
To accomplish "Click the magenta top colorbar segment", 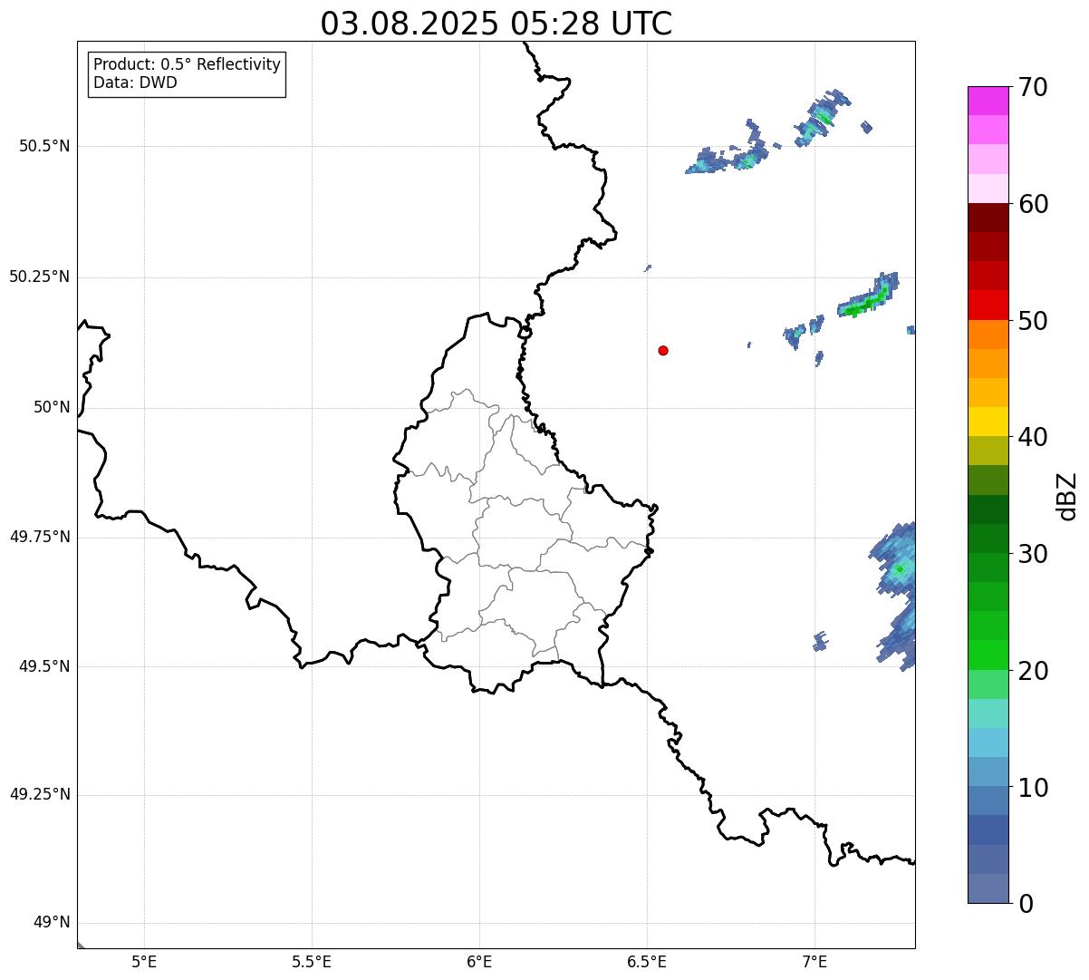I will (x=987, y=101).
